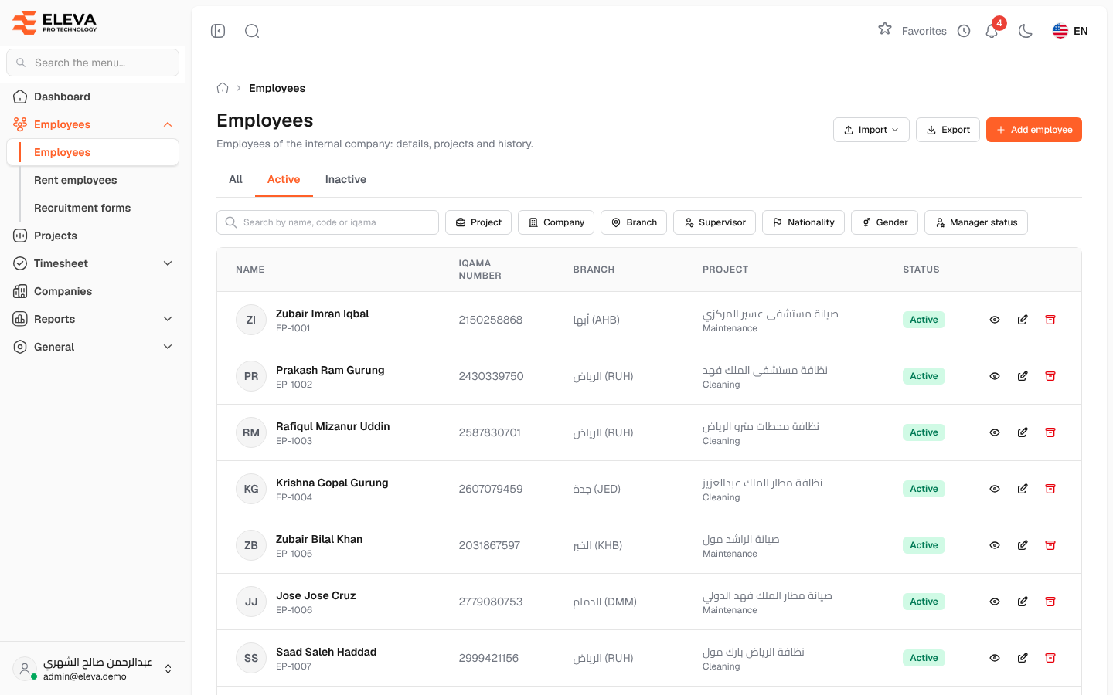Viewport: 1113px width, 695px height.
Task: Expand the Reports sidebar menu
Action: click(93, 319)
